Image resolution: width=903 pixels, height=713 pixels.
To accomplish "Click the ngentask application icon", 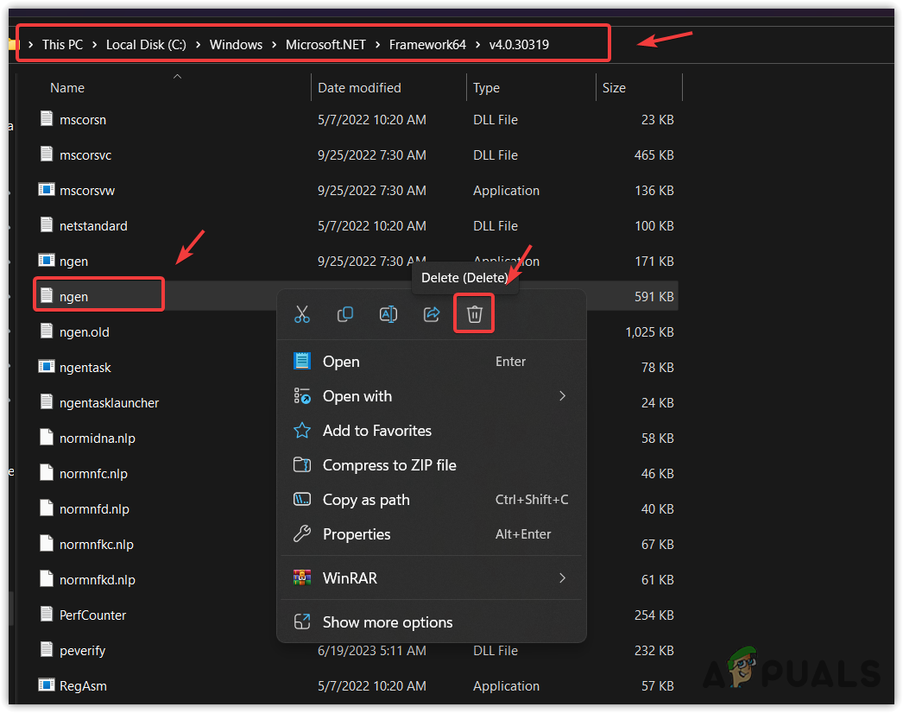I will coord(46,366).
